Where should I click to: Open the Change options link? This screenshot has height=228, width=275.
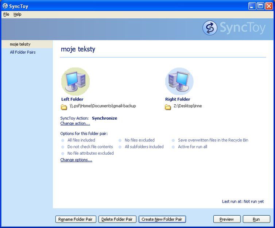pyautogui.click(x=76, y=160)
